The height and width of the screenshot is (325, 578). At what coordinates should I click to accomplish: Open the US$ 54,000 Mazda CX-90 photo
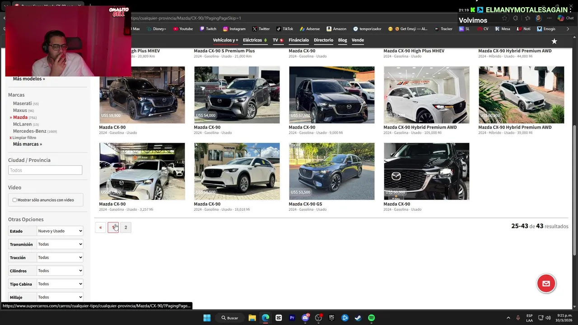[237, 95]
